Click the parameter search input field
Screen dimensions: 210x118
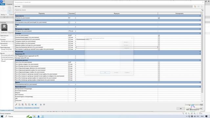(x=108, y=10)
